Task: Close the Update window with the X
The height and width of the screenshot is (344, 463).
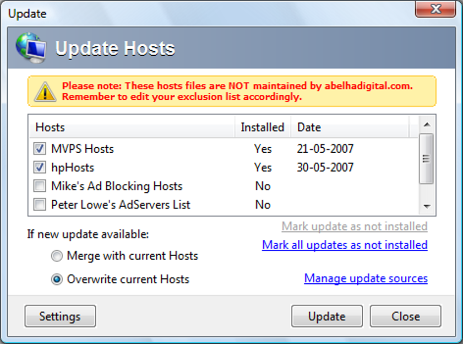Action: pos(435,9)
